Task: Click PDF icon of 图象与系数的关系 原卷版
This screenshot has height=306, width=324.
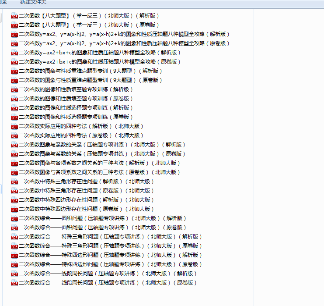Action: [x=14, y=154]
